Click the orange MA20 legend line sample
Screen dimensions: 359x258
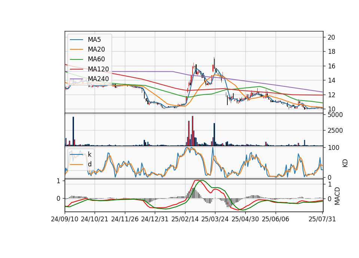[x=76, y=49]
